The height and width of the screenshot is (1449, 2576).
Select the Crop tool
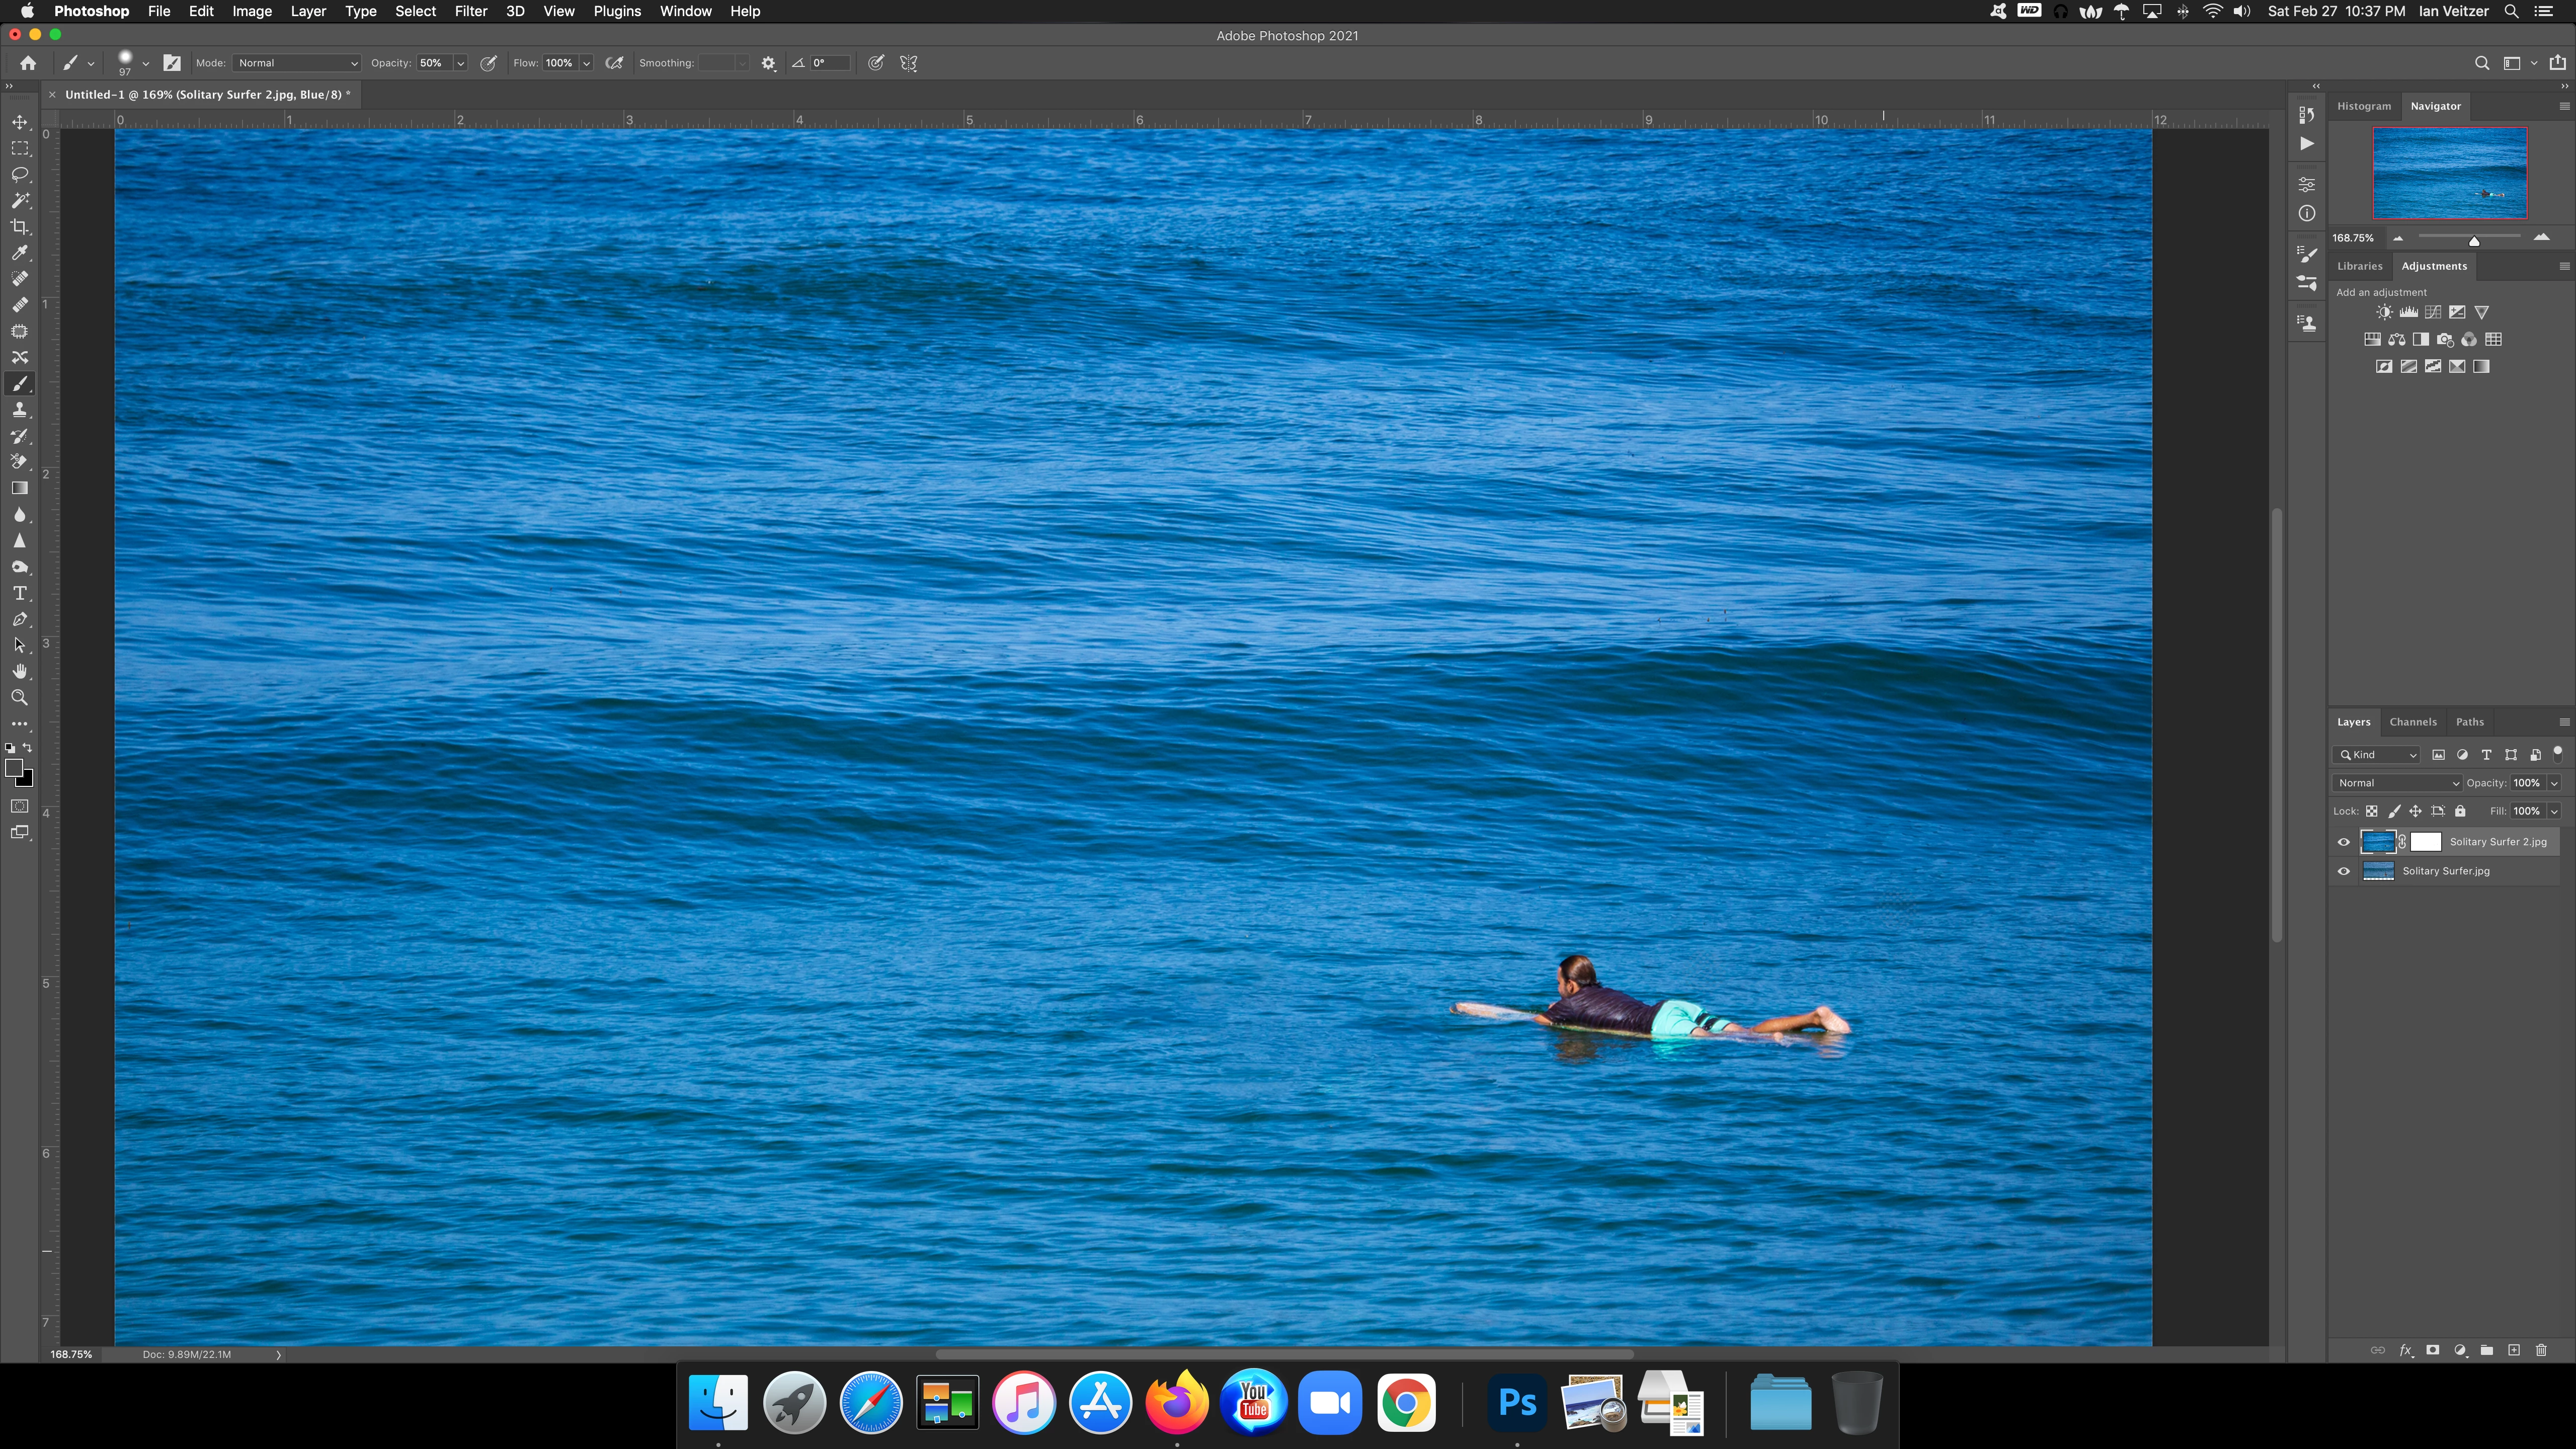point(19,227)
